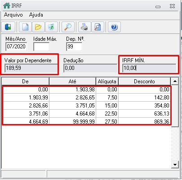Create a new record with blank page icon
Screen dimensions: 182x180
point(25,27)
